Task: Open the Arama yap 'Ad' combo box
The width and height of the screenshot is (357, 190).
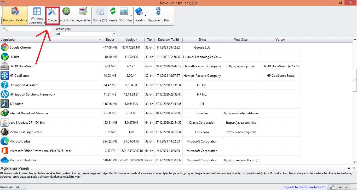Action: [x=86, y=34]
